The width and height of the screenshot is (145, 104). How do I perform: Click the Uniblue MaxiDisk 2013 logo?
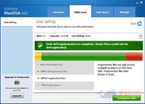[x=16, y=11]
